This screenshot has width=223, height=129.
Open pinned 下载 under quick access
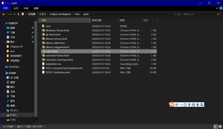tap(12, 33)
